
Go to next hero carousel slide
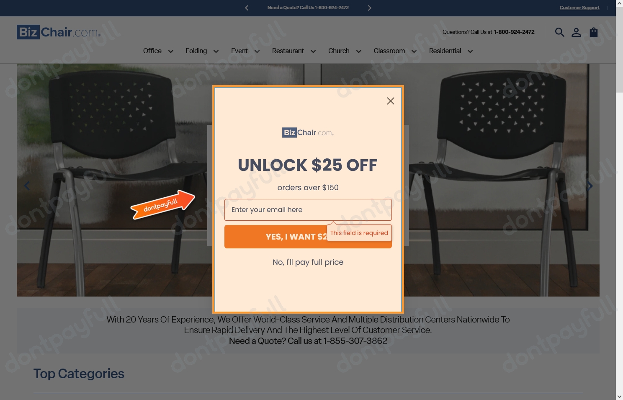[590, 186]
